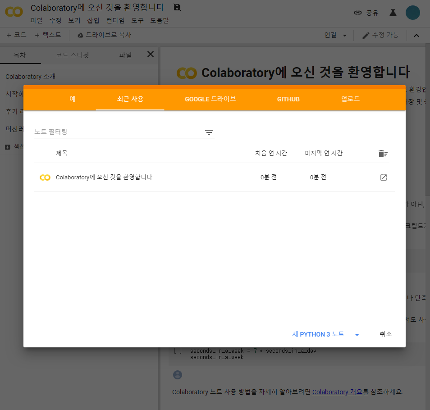This screenshot has height=410, width=430.
Task: Click the 새 PYTHON 3 노트 button
Action: click(x=318, y=334)
